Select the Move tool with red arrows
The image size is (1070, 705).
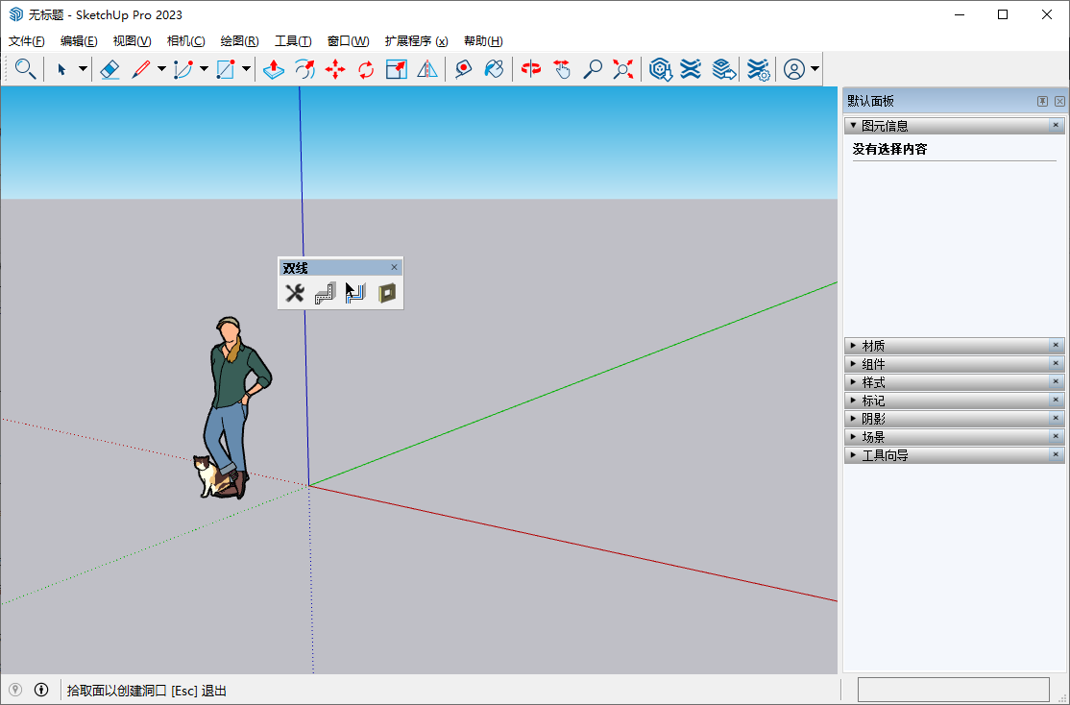[x=335, y=69]
